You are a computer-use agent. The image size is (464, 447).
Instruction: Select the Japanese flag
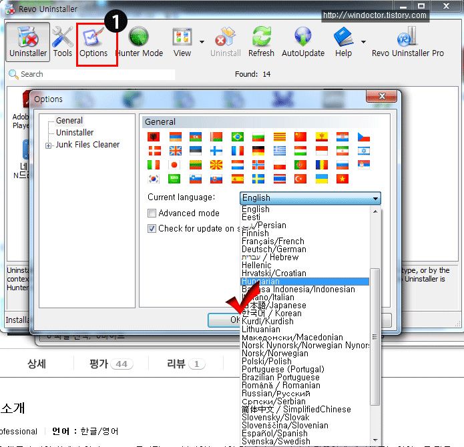[174, 165]
